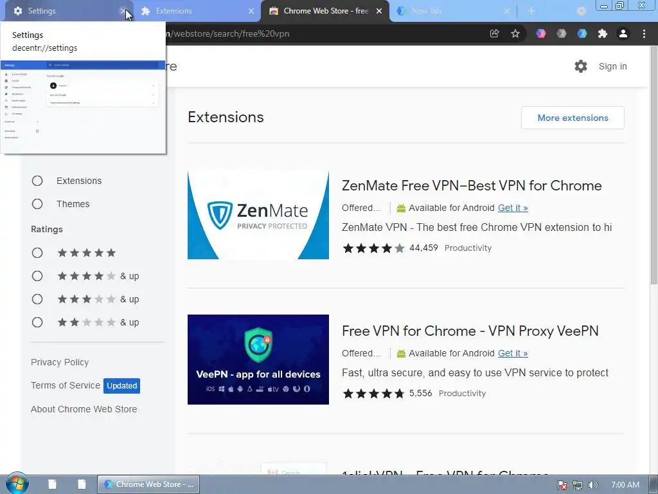
Task: Bookmark this page with the star icon
Action: click(515, 33)
